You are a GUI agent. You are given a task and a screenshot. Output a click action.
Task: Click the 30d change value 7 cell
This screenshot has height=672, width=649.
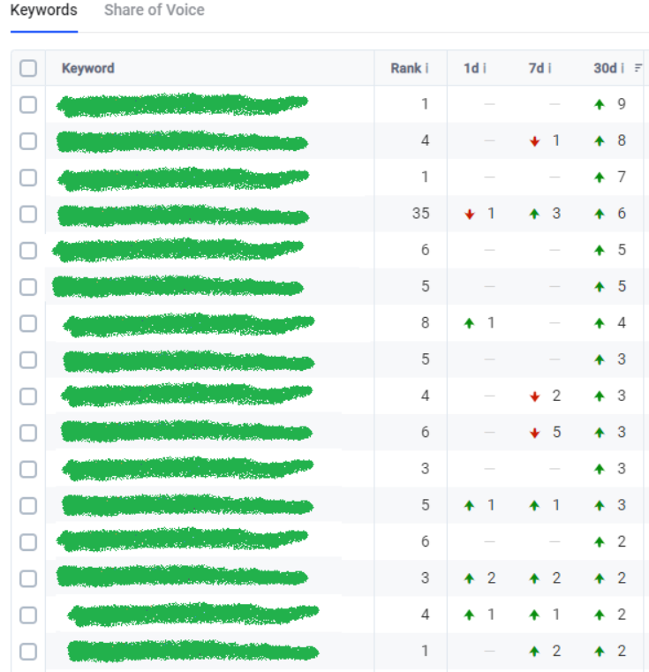tap(622, 177)
